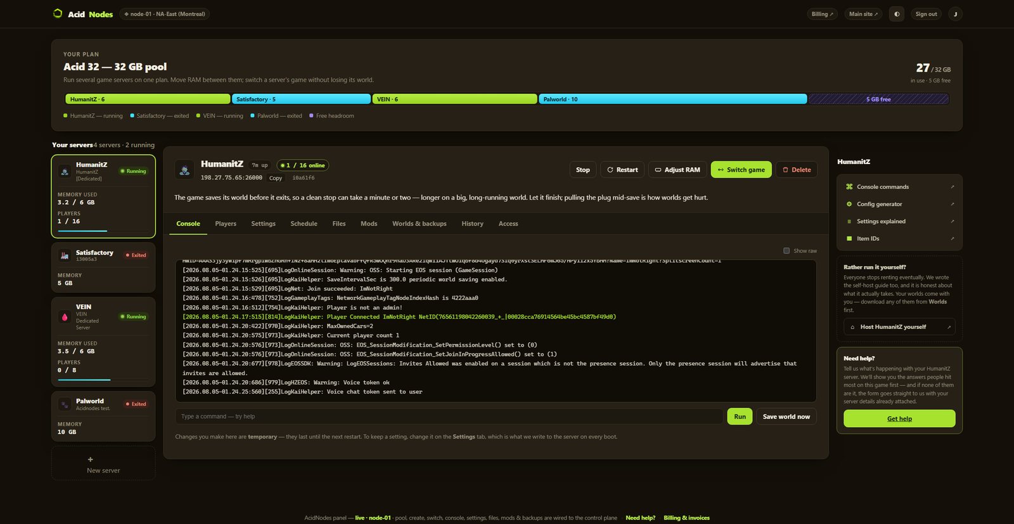
Task: Copy the server IP address
Action: 276,178
